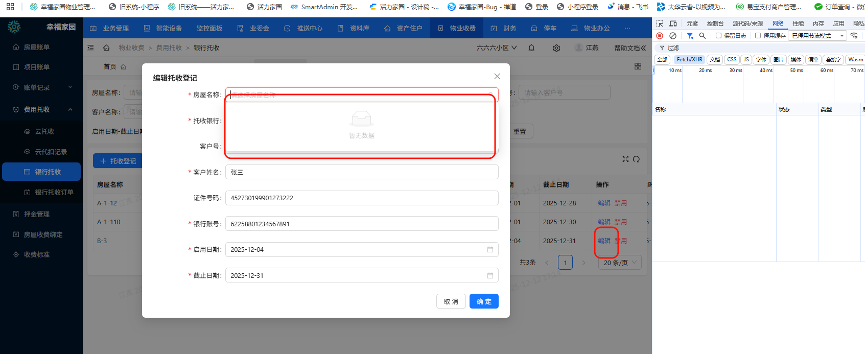This screenshot has height=354, width=865.
Task: Click the blue network filter funnel icon
Action: tap(690, 36)
